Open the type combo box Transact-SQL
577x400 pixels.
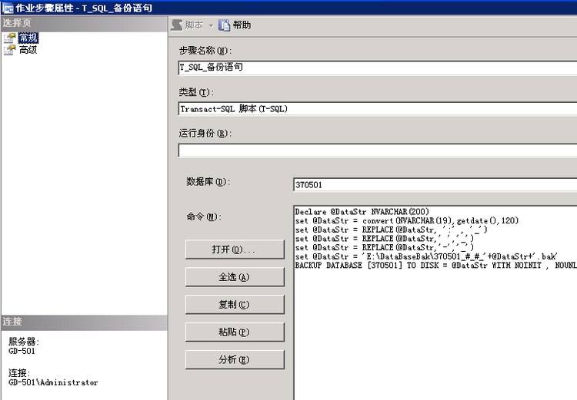click(x=378, y=109)
